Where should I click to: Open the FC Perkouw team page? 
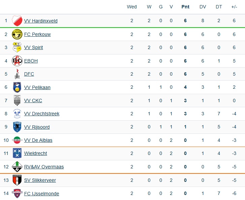[37, 34]
